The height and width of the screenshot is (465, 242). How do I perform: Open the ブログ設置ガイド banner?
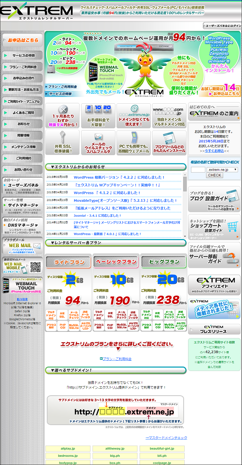tap(214, 199)
